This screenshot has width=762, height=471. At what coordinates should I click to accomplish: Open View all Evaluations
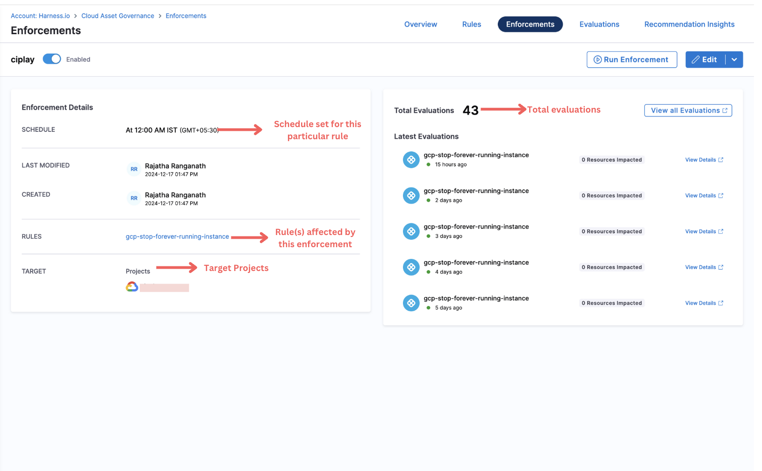688,110
